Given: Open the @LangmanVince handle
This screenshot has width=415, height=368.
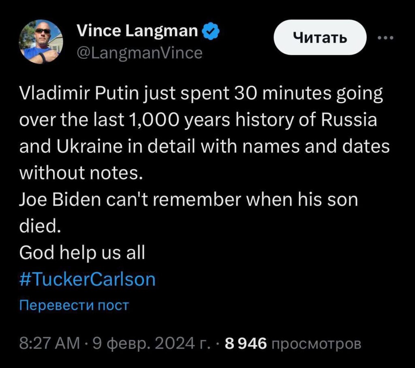Looking at the screenshot, I should pyautogui.click(x=139, y=53).
